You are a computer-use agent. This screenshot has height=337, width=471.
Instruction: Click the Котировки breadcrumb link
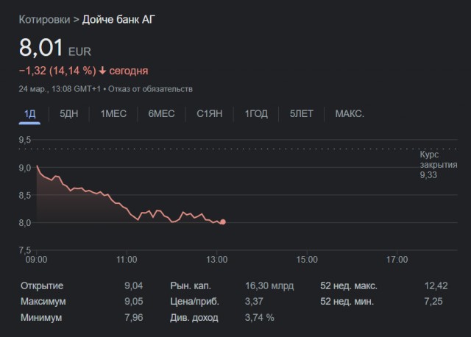[44, 19]
